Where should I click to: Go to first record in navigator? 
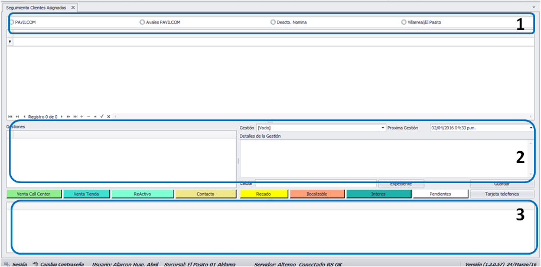[10, 116]
